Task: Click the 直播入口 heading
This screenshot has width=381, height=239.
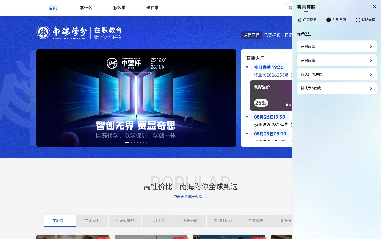Action: point(255,58)
